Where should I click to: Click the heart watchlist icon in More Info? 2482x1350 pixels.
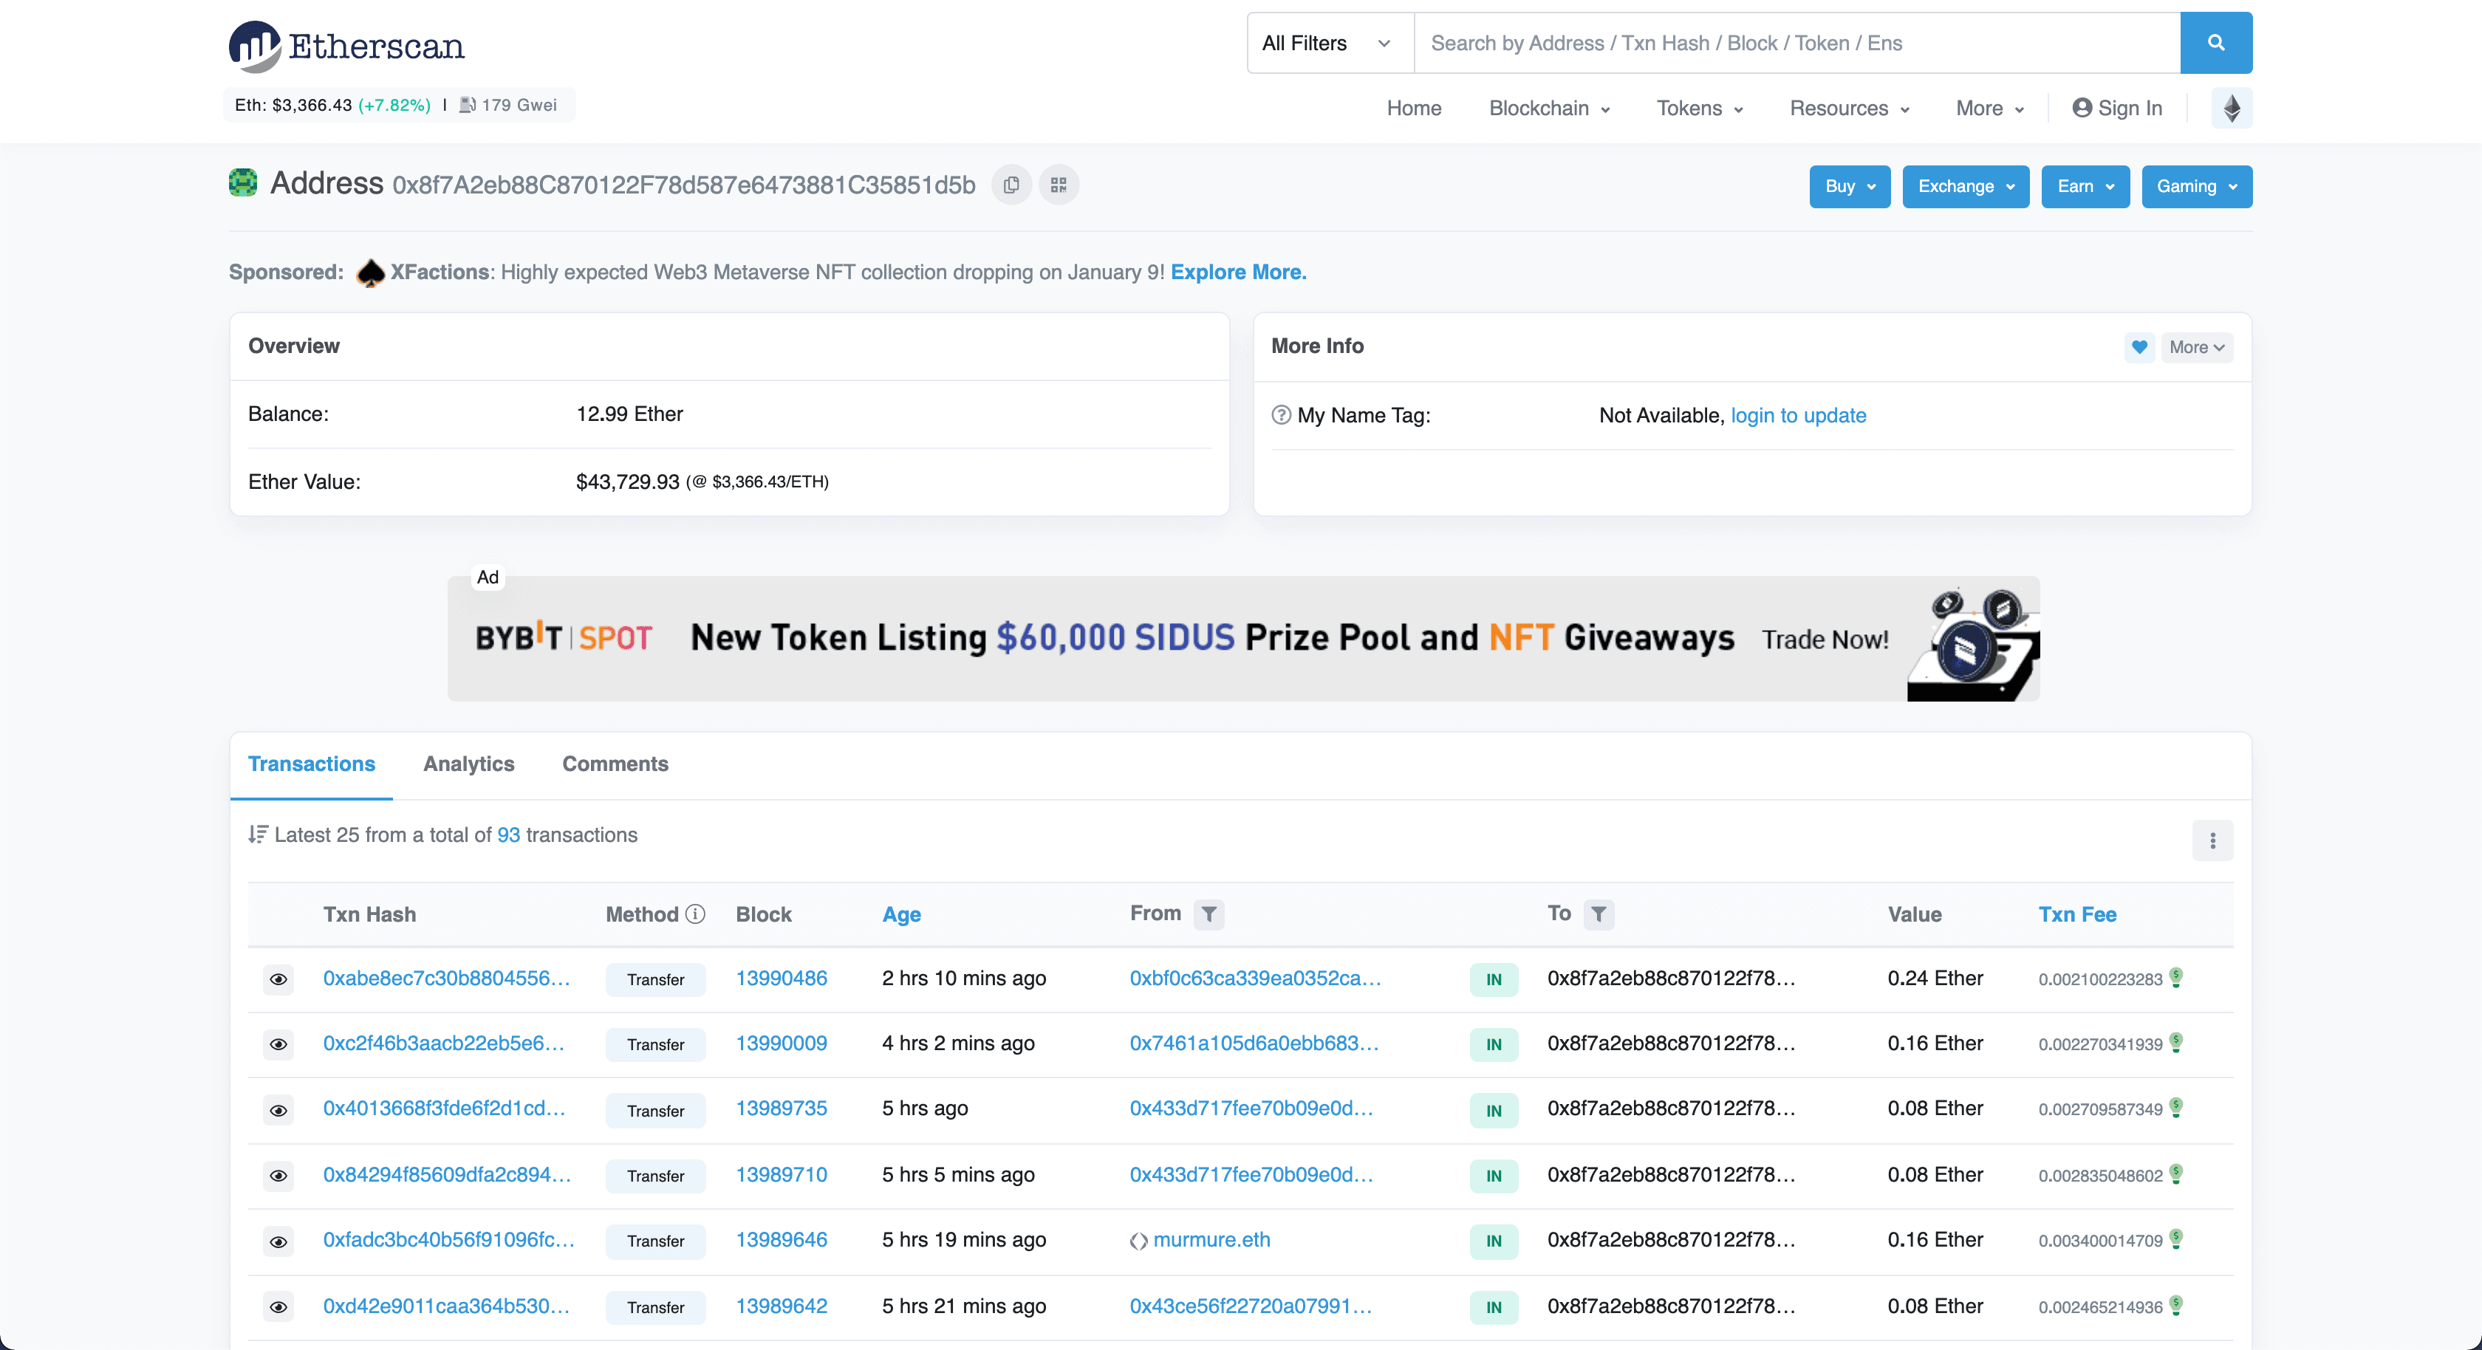(x=2139, y=347)
